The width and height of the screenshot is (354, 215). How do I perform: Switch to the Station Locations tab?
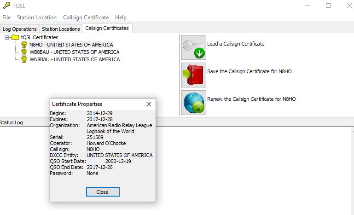pos(61,29)
